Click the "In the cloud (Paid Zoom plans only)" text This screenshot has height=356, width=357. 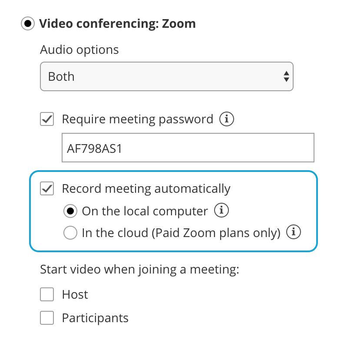tap(181, 233)
